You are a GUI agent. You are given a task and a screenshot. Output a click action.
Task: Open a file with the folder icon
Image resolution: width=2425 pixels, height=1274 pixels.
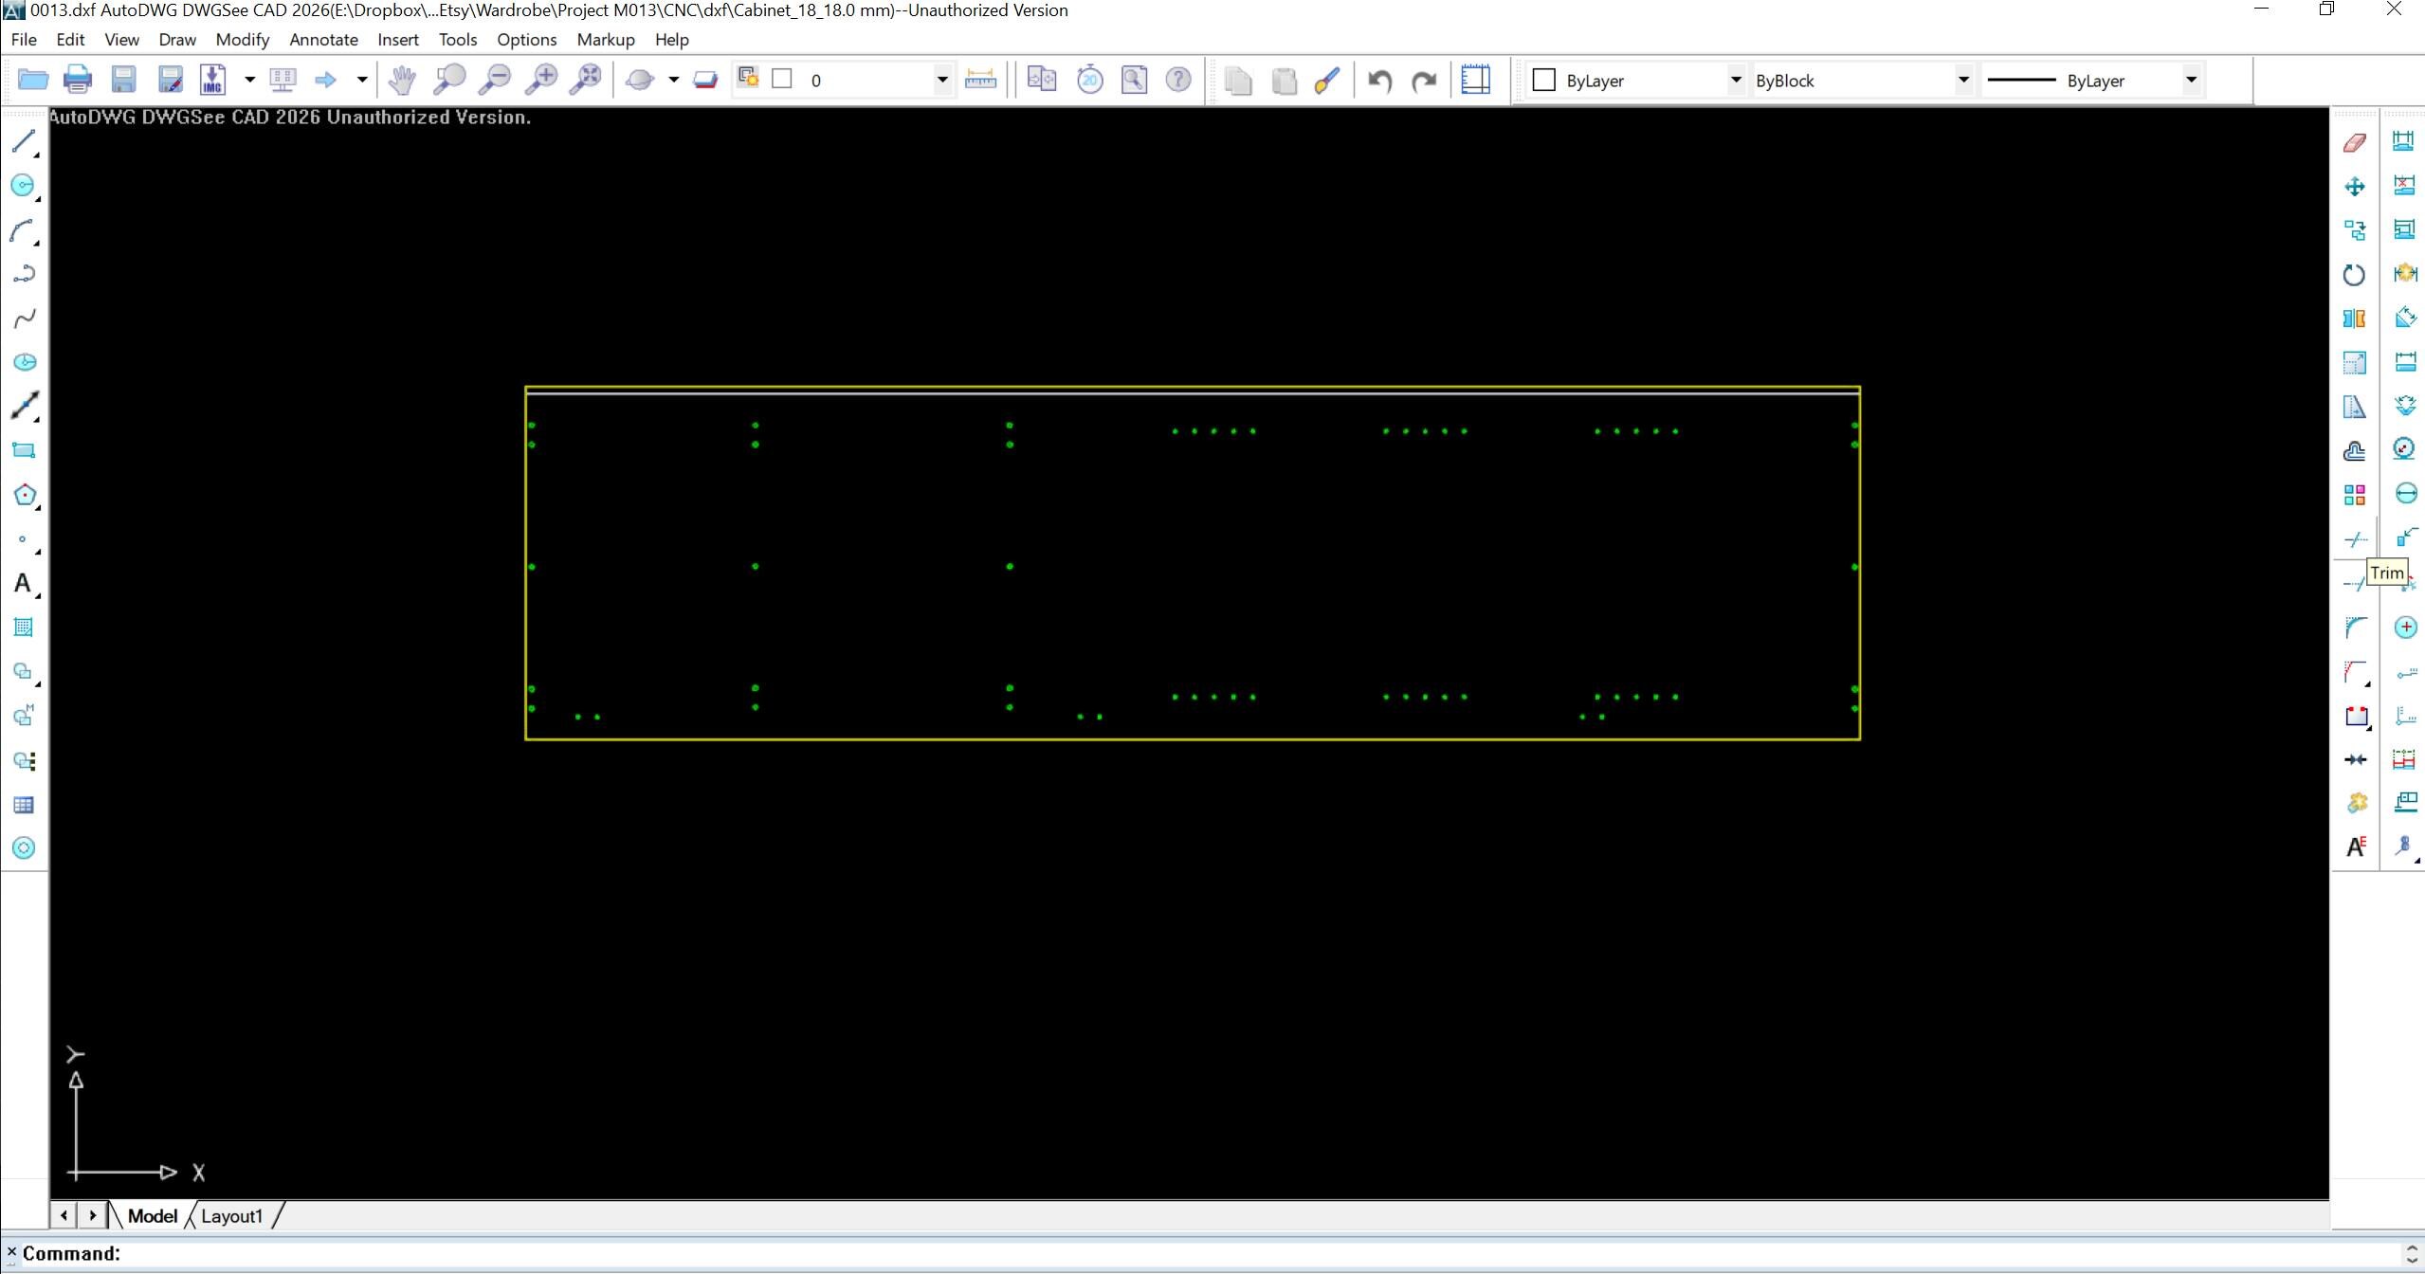33,80
